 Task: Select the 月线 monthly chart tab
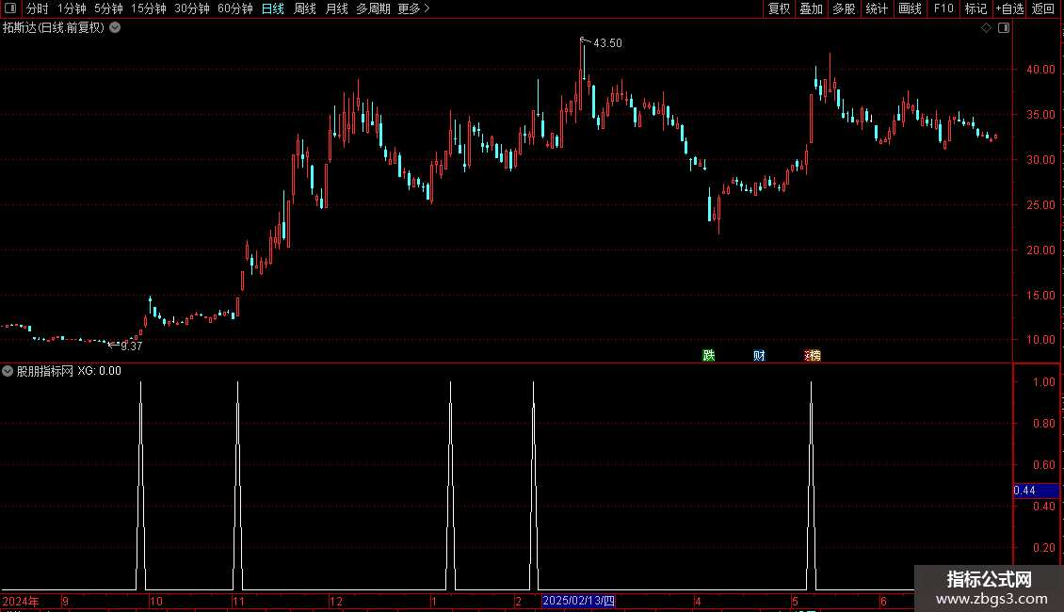coord(336,8)
